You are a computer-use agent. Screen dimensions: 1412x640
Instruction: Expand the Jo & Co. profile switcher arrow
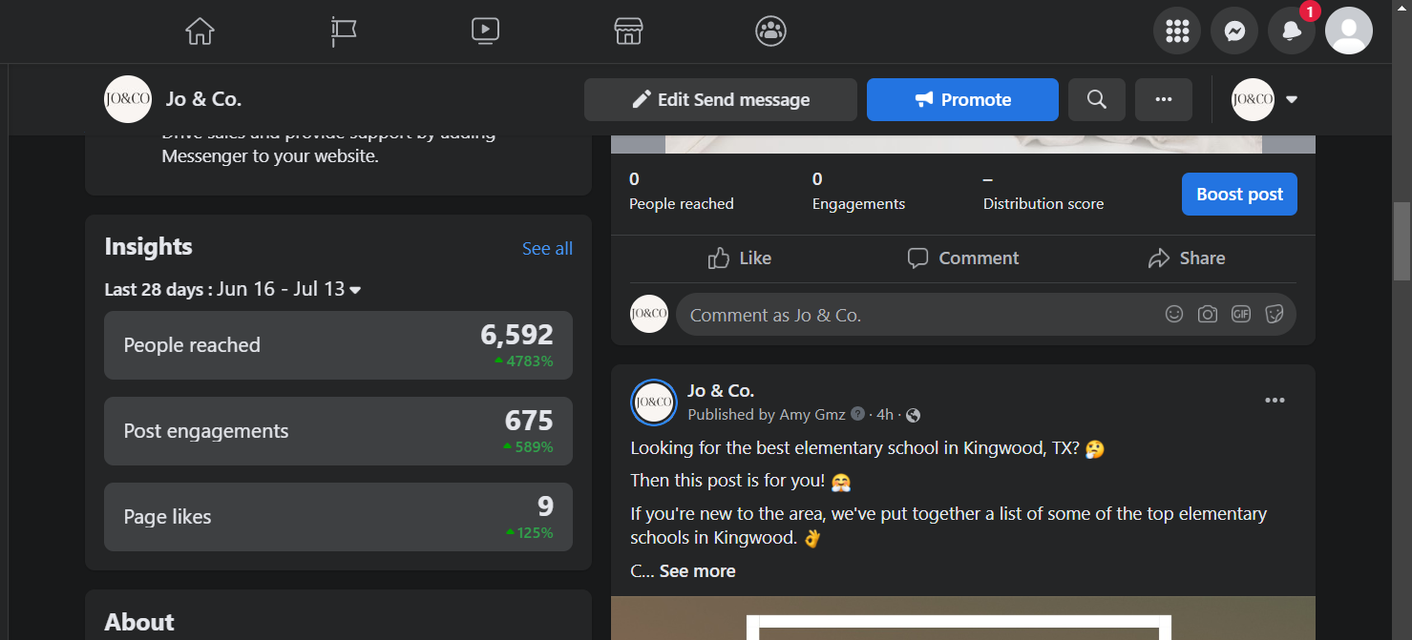coord(1292,99)
